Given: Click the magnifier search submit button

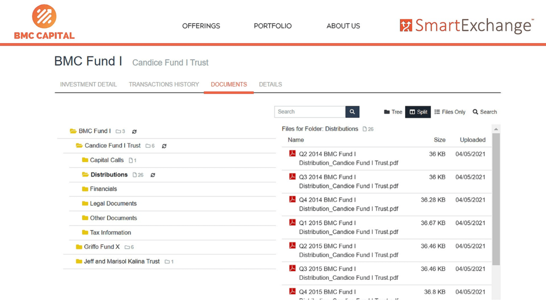Looking at the screenshot, I should click(352, 112).
